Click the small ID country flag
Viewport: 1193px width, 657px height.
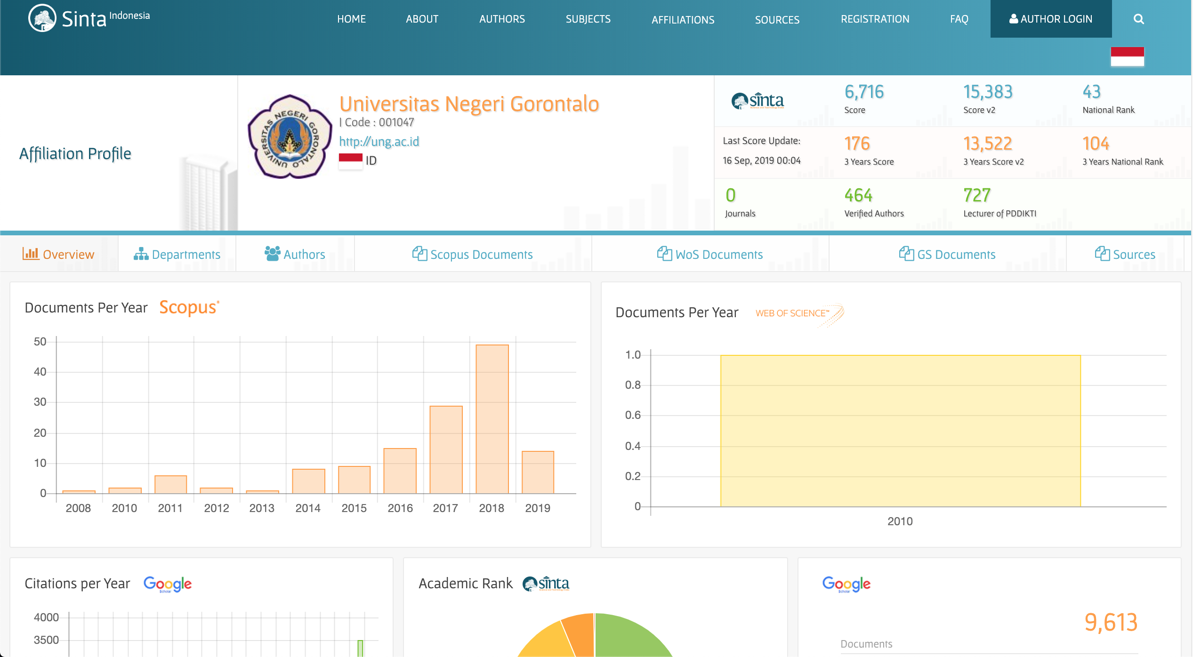pos(351,161)
